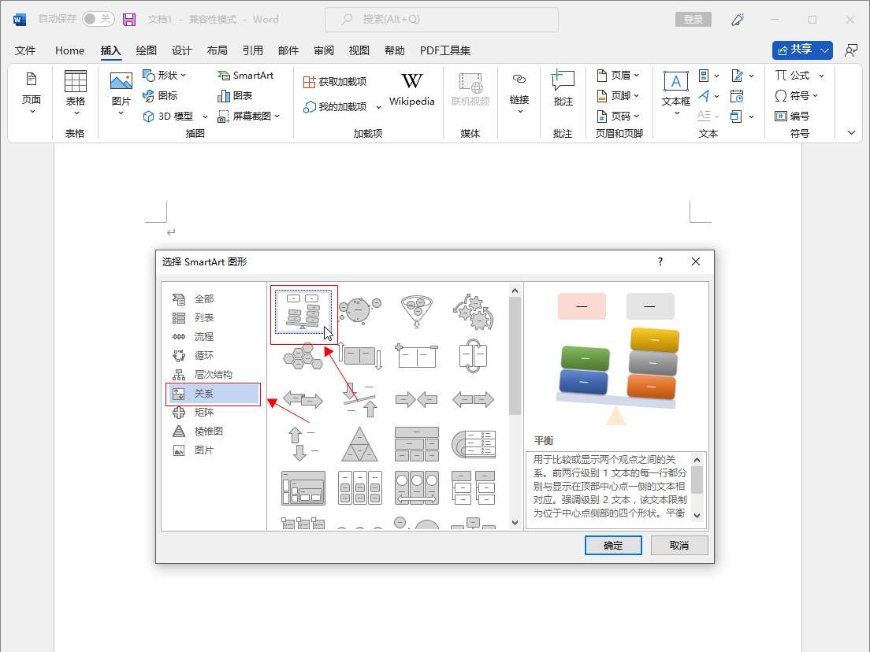Choose the hexagon cluster SmartArt thumbnail
The width and height of the screenshot is (870, 652).
click(303, 355)
